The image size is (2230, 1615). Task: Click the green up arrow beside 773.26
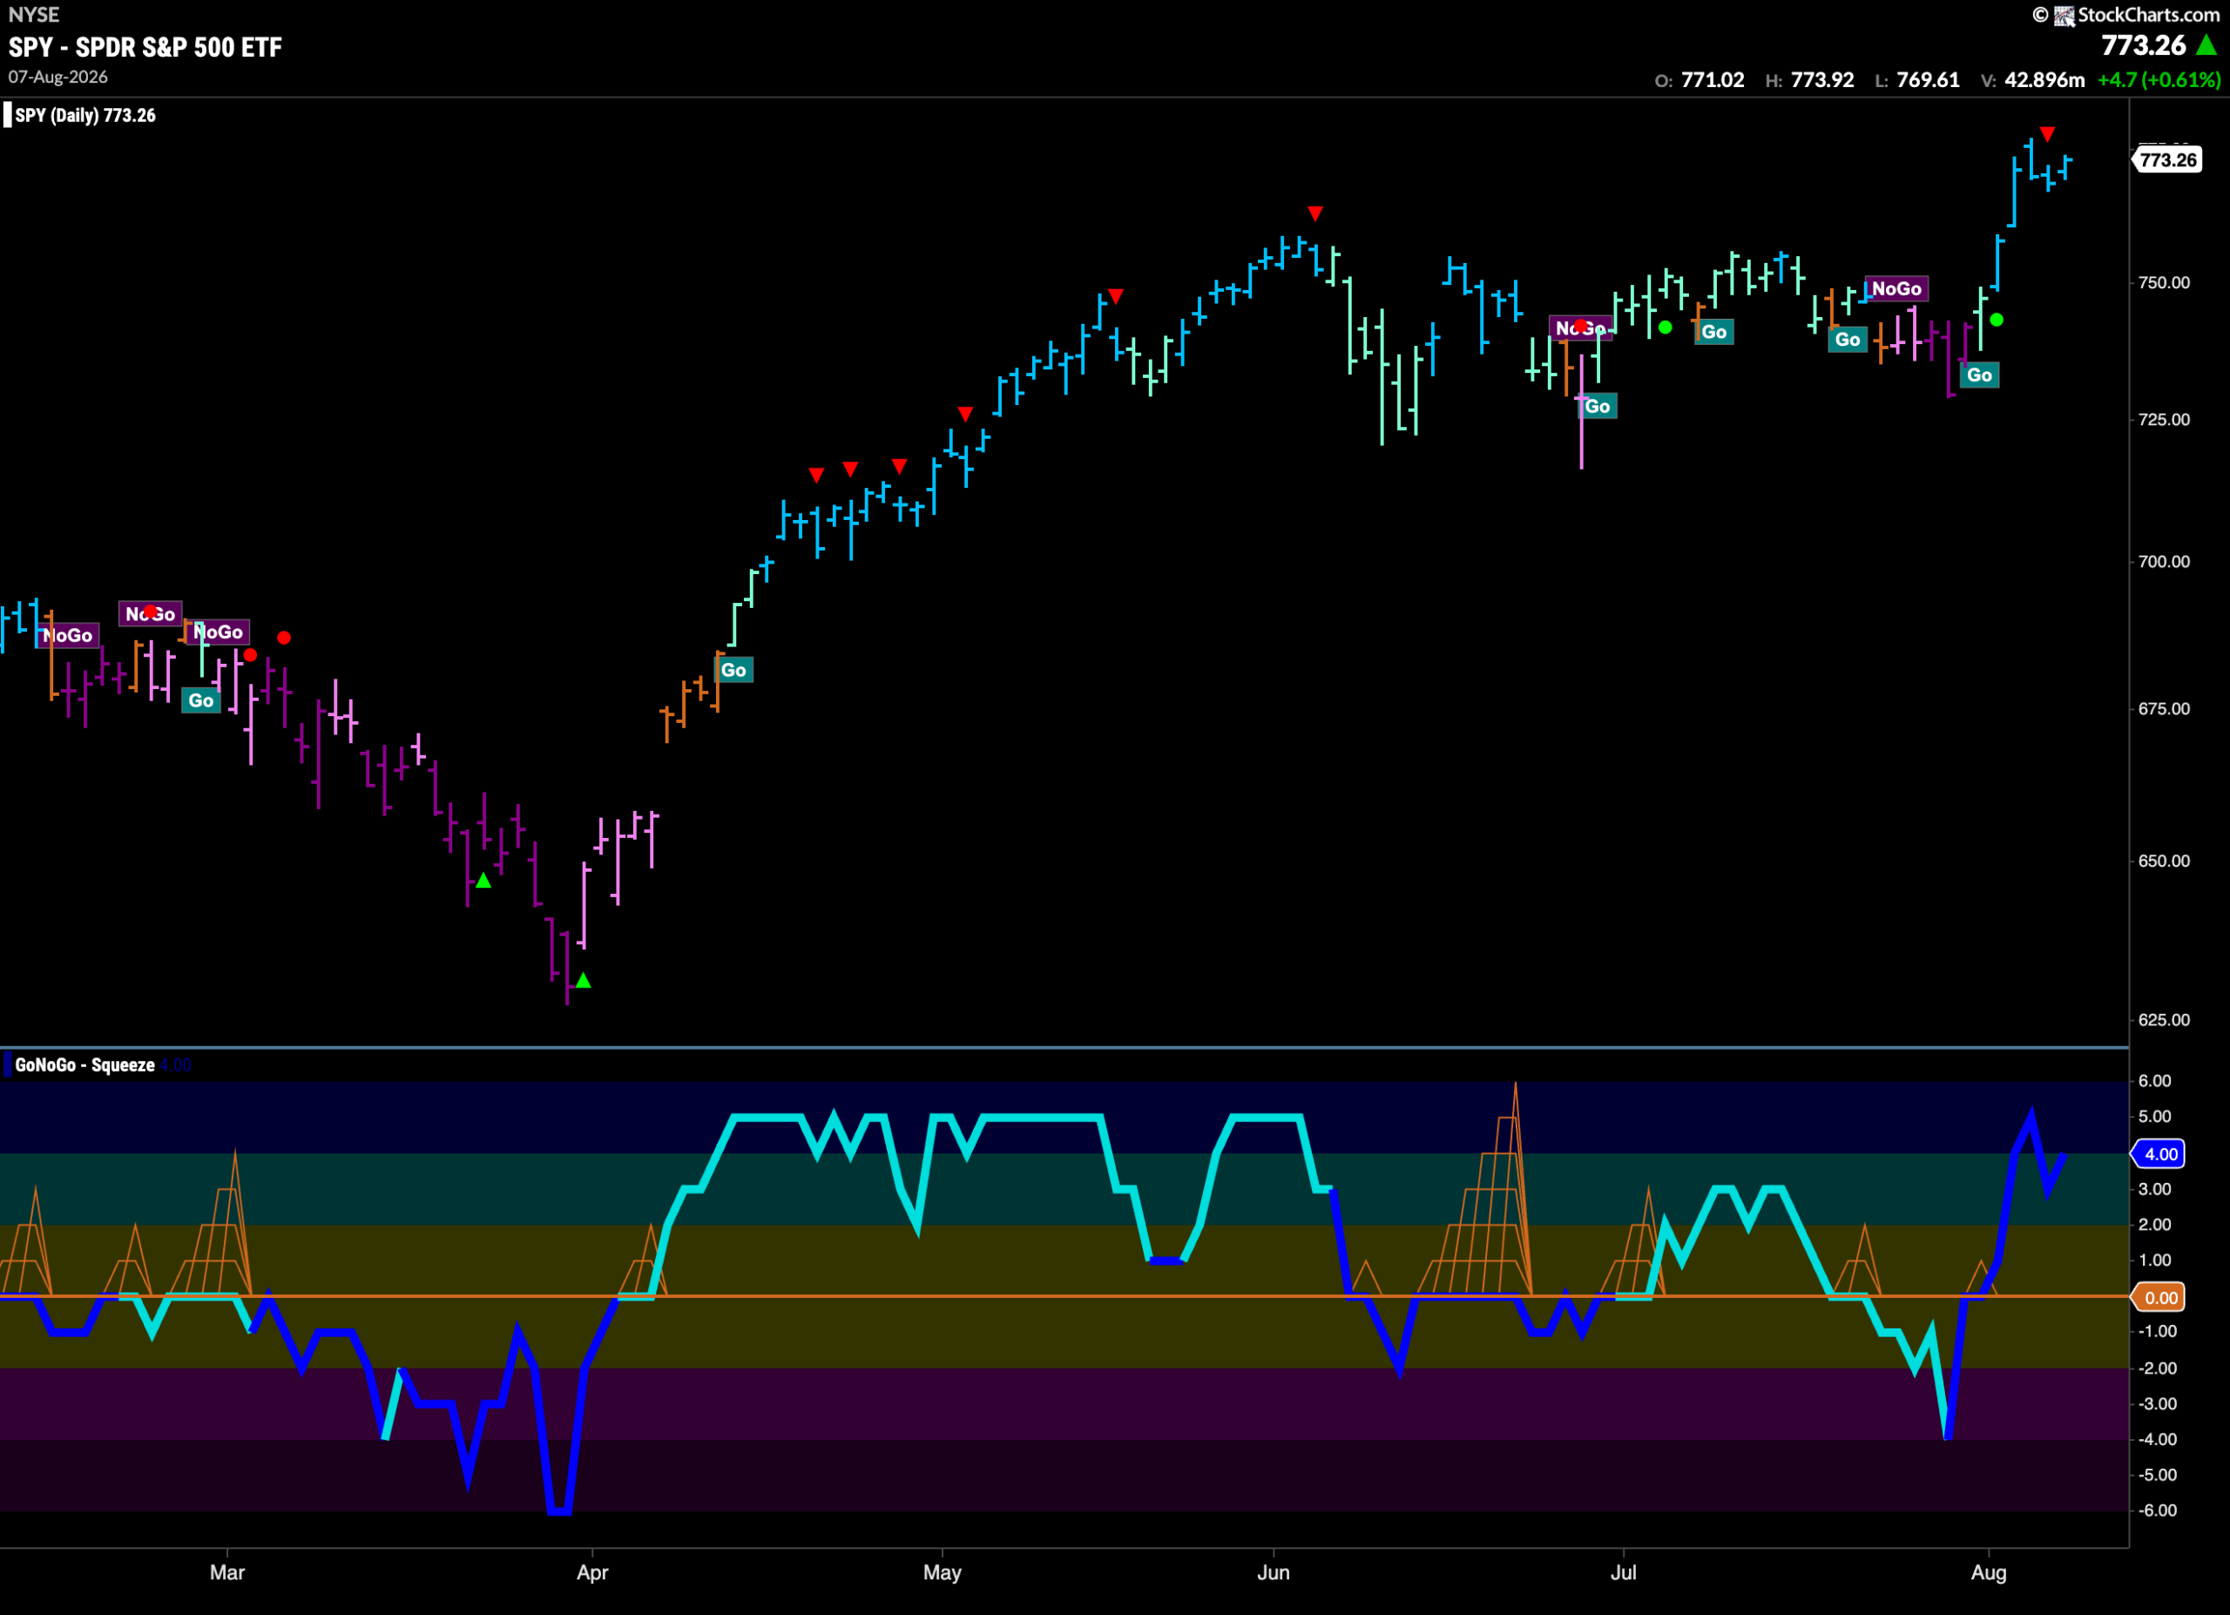2207,45
